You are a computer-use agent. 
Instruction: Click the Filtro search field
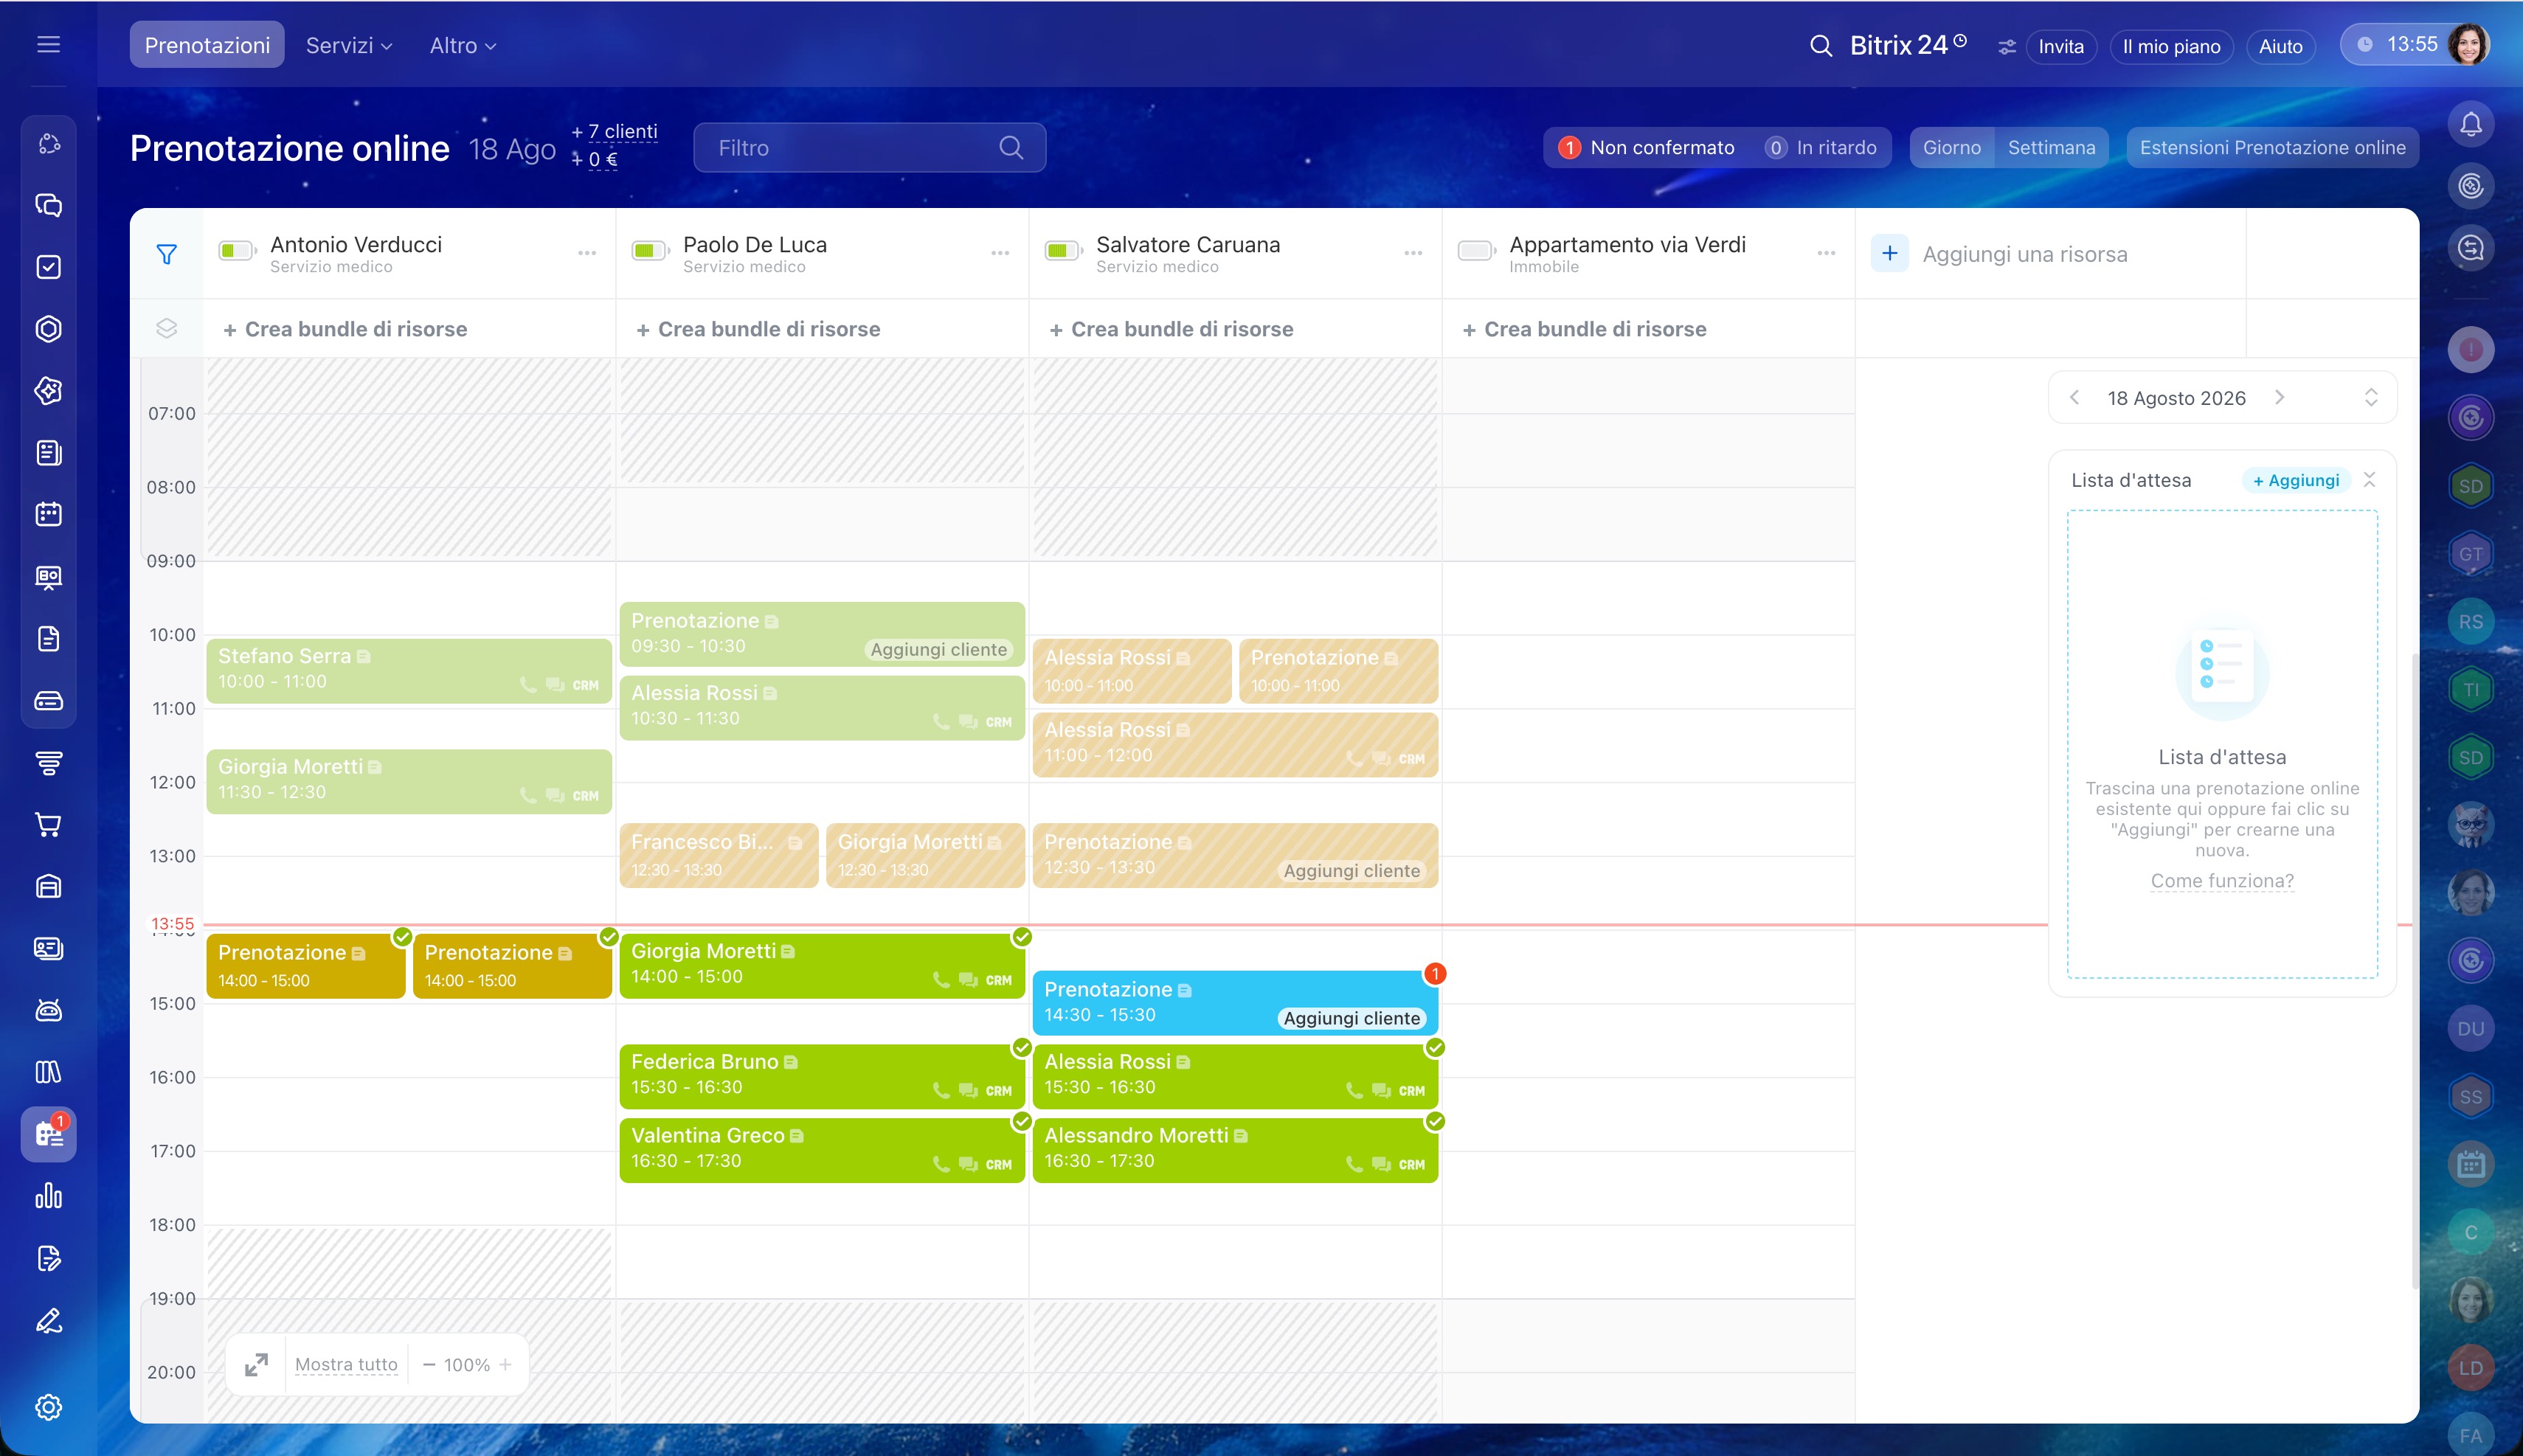tap(869, 148)
